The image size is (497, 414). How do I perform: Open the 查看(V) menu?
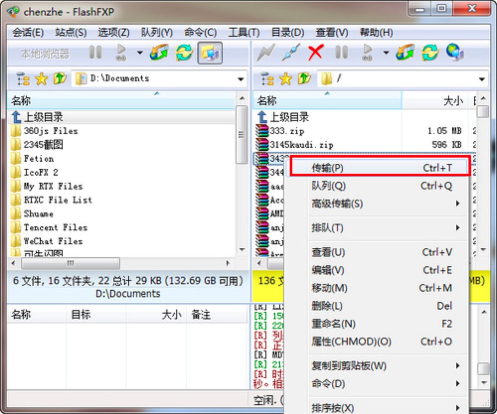331,32
